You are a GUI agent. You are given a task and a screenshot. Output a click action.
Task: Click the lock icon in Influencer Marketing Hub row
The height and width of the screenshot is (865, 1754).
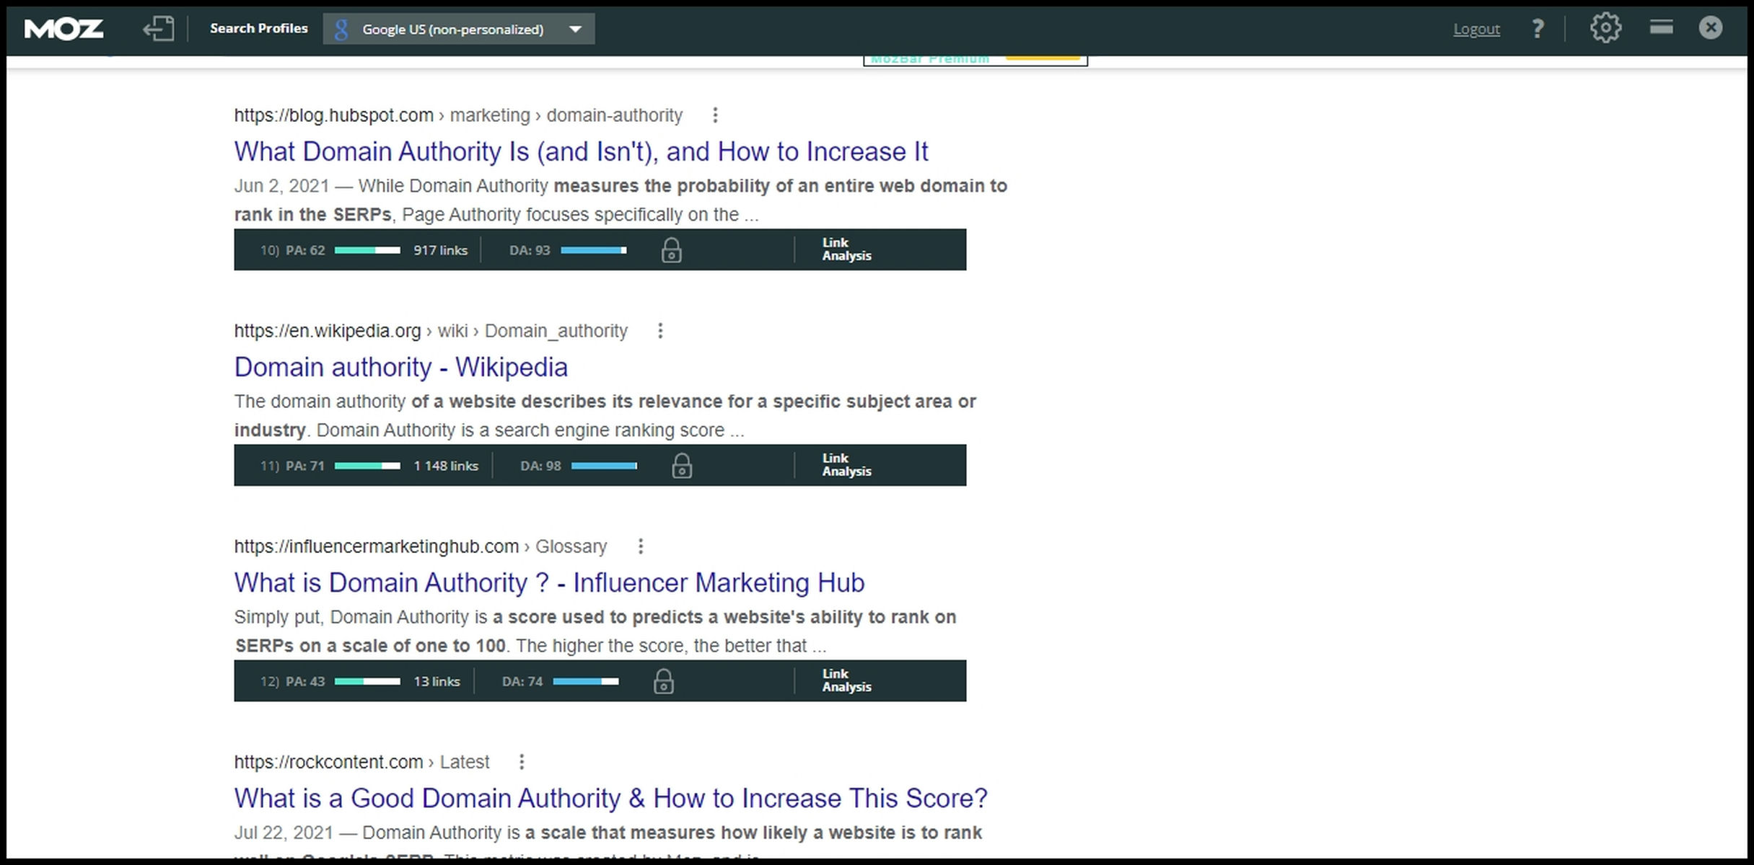(664, 681)
